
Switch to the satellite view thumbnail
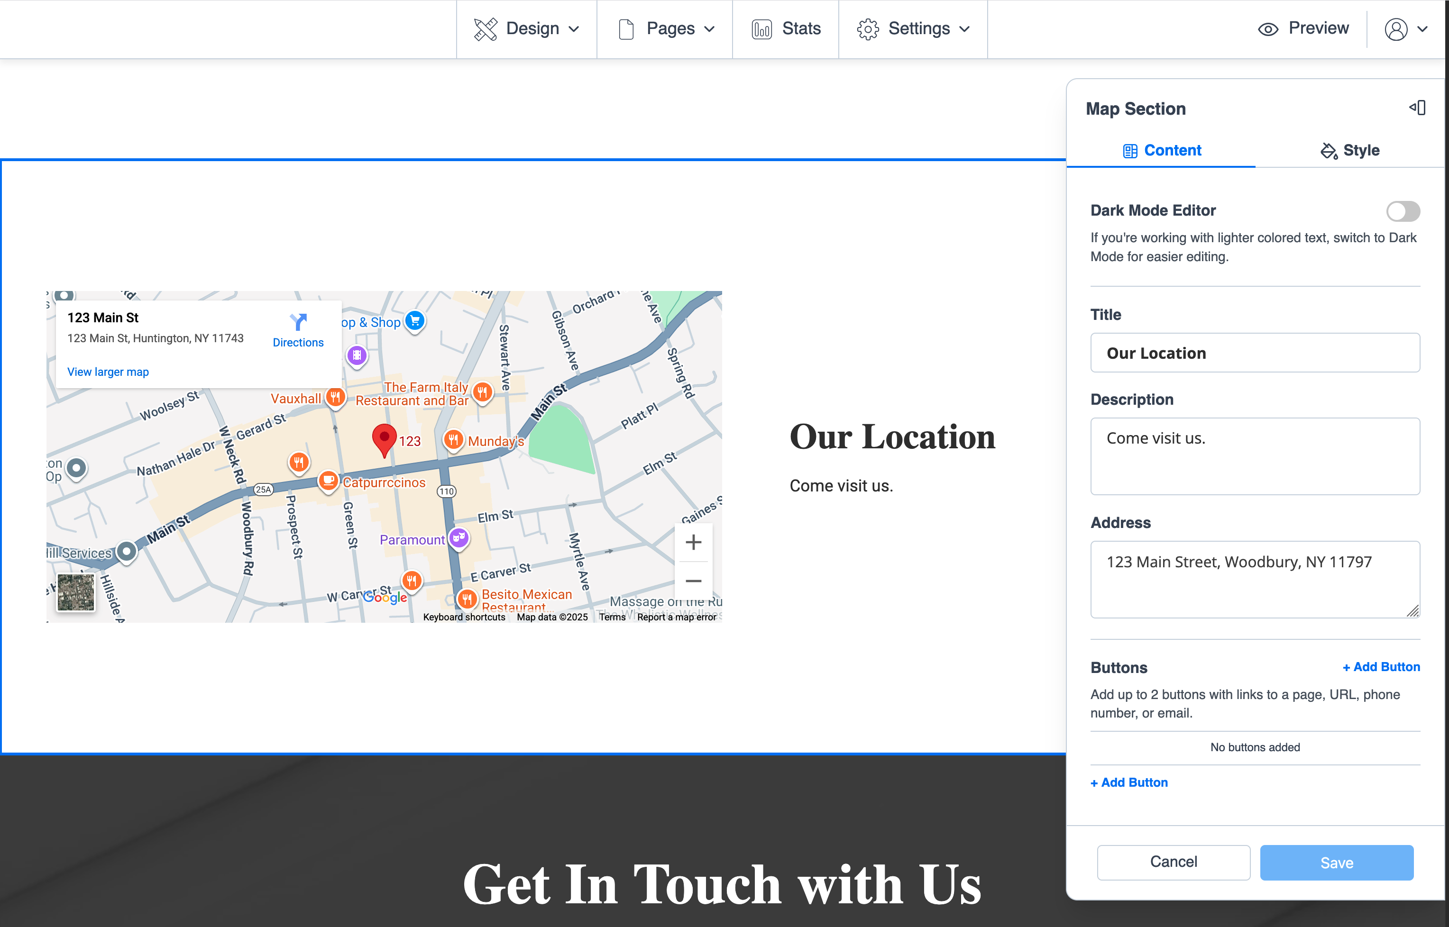coord(76,592)
